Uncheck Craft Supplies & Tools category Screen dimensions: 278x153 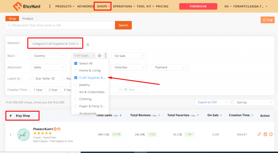76,78
